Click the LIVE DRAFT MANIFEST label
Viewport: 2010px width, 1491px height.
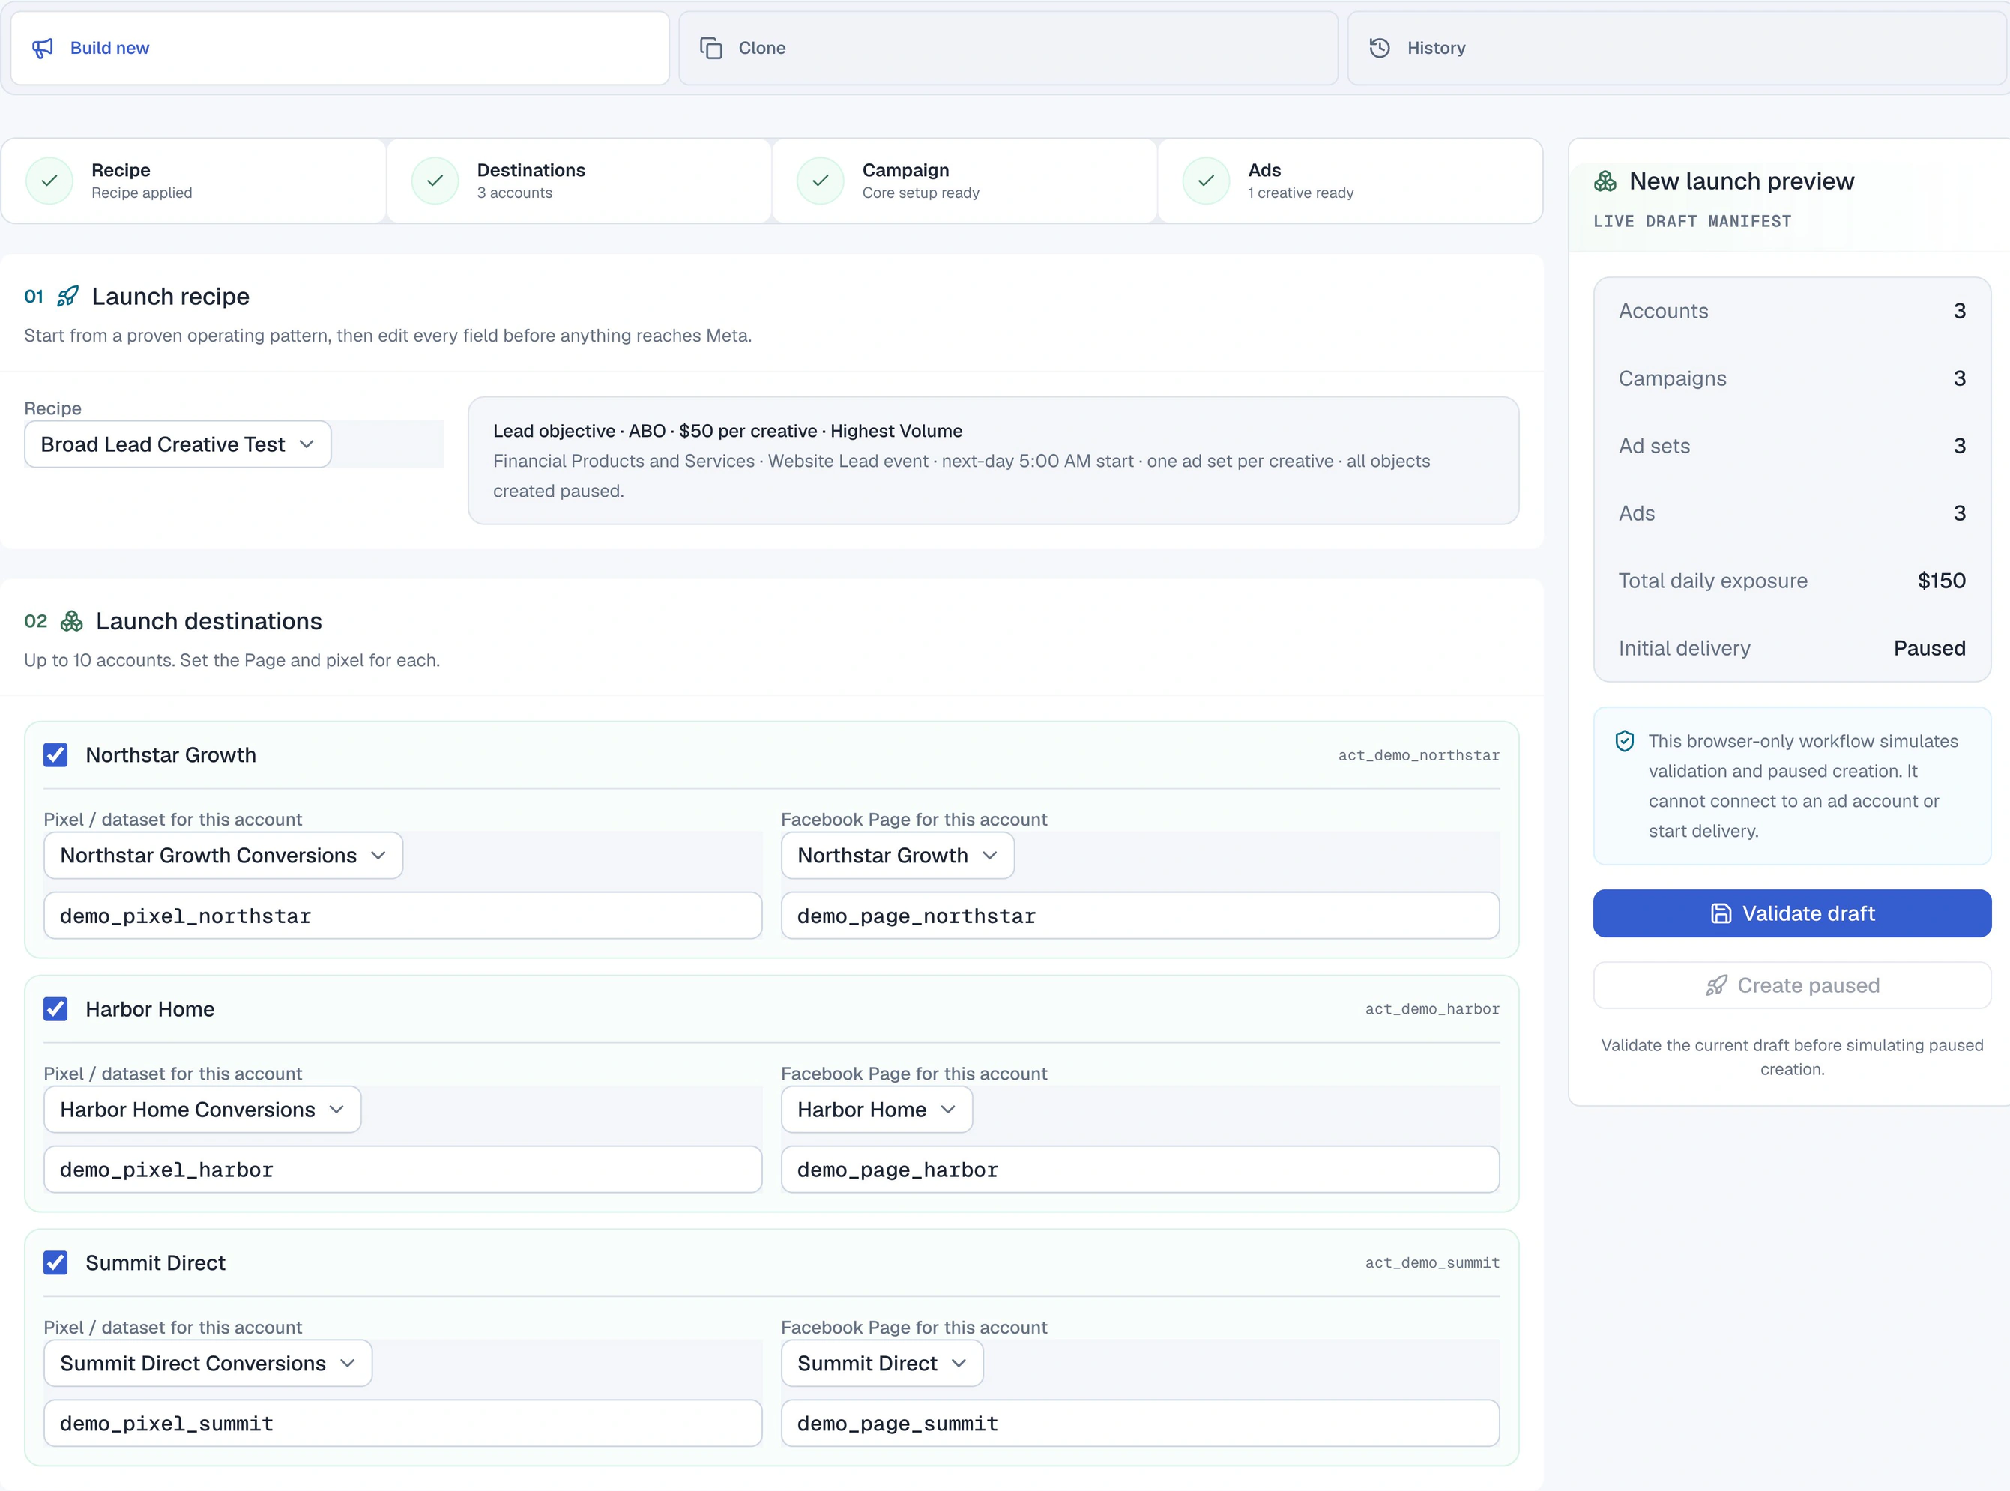tap(1692, 221)
